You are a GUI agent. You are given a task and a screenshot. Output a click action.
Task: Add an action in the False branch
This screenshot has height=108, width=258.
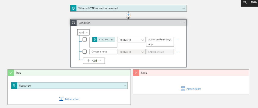pos(191,89)
